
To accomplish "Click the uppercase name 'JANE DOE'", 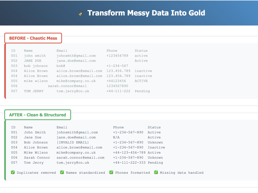I will click(33, 61).
